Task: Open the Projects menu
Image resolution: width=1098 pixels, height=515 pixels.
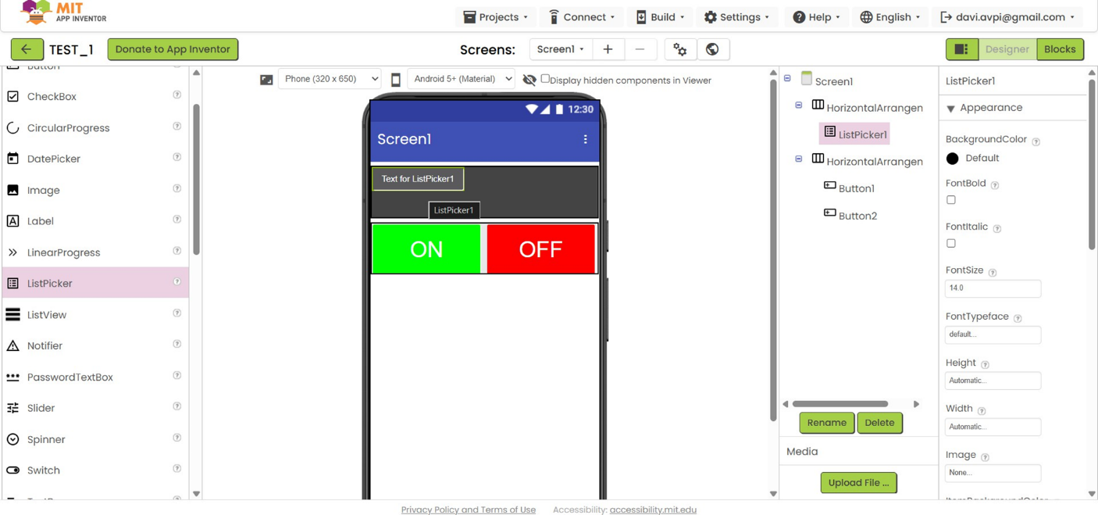Action: tap(496, 17)
